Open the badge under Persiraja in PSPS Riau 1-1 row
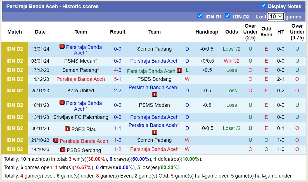308x182 pixels. point(154,132)
